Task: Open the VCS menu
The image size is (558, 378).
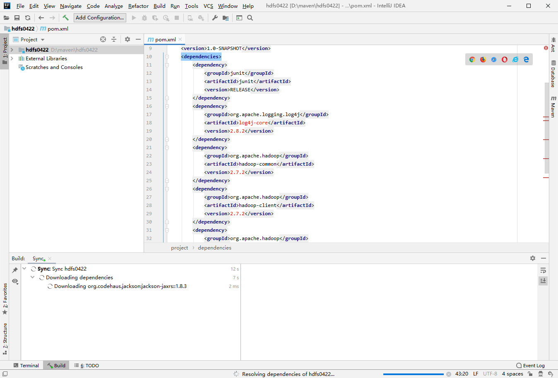Action: [208, 6]
